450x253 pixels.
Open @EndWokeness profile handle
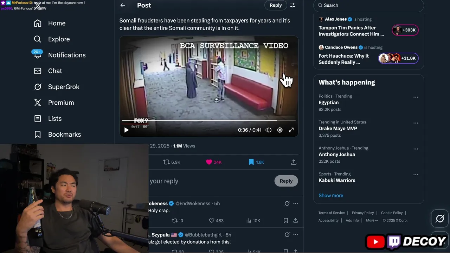(193, 203)
